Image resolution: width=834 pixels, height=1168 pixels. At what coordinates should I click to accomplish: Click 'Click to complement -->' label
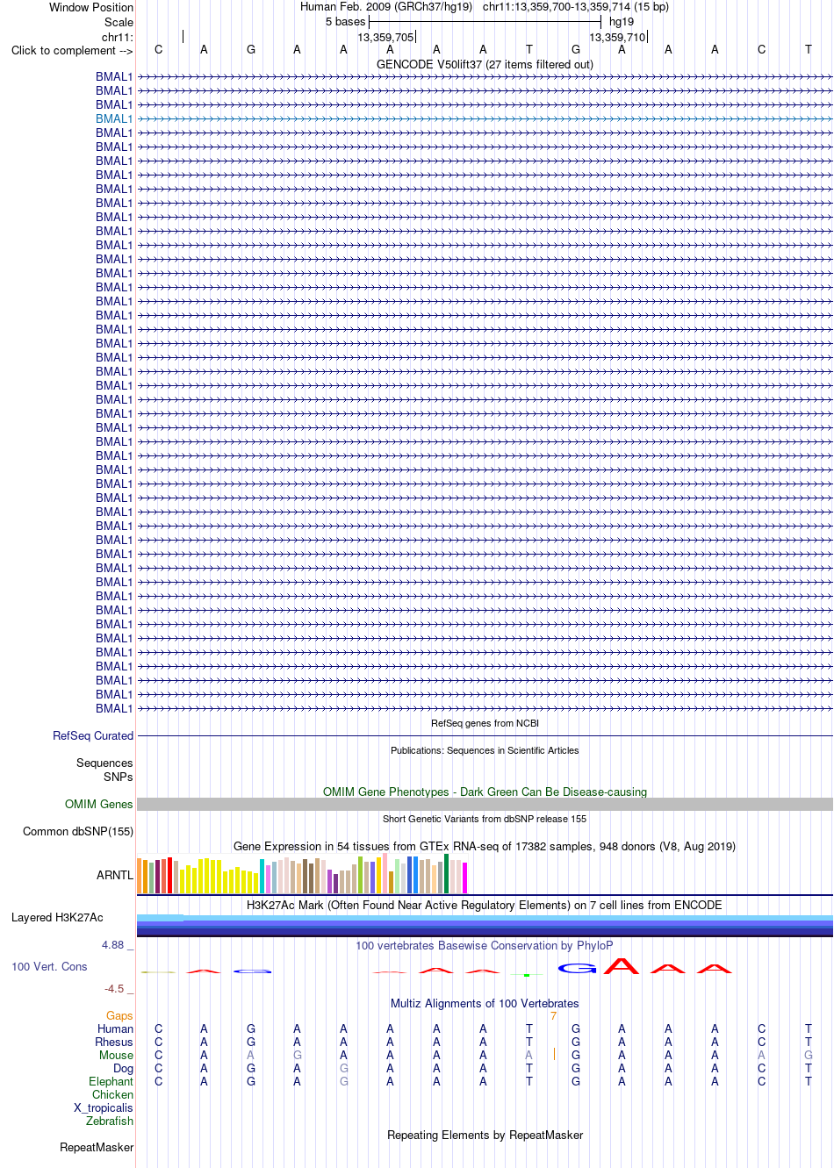click(x=72, y=50)
